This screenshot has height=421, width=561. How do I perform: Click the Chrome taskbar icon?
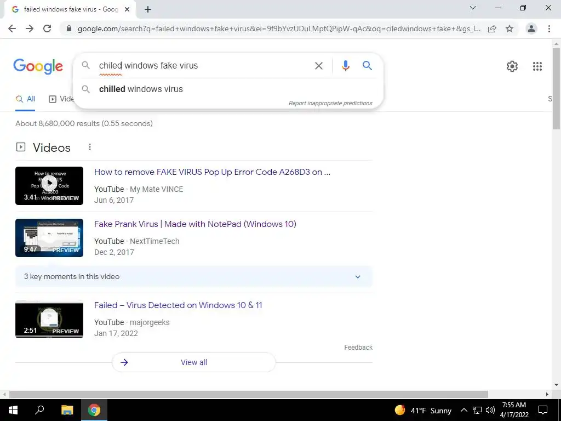click(94, 410)
